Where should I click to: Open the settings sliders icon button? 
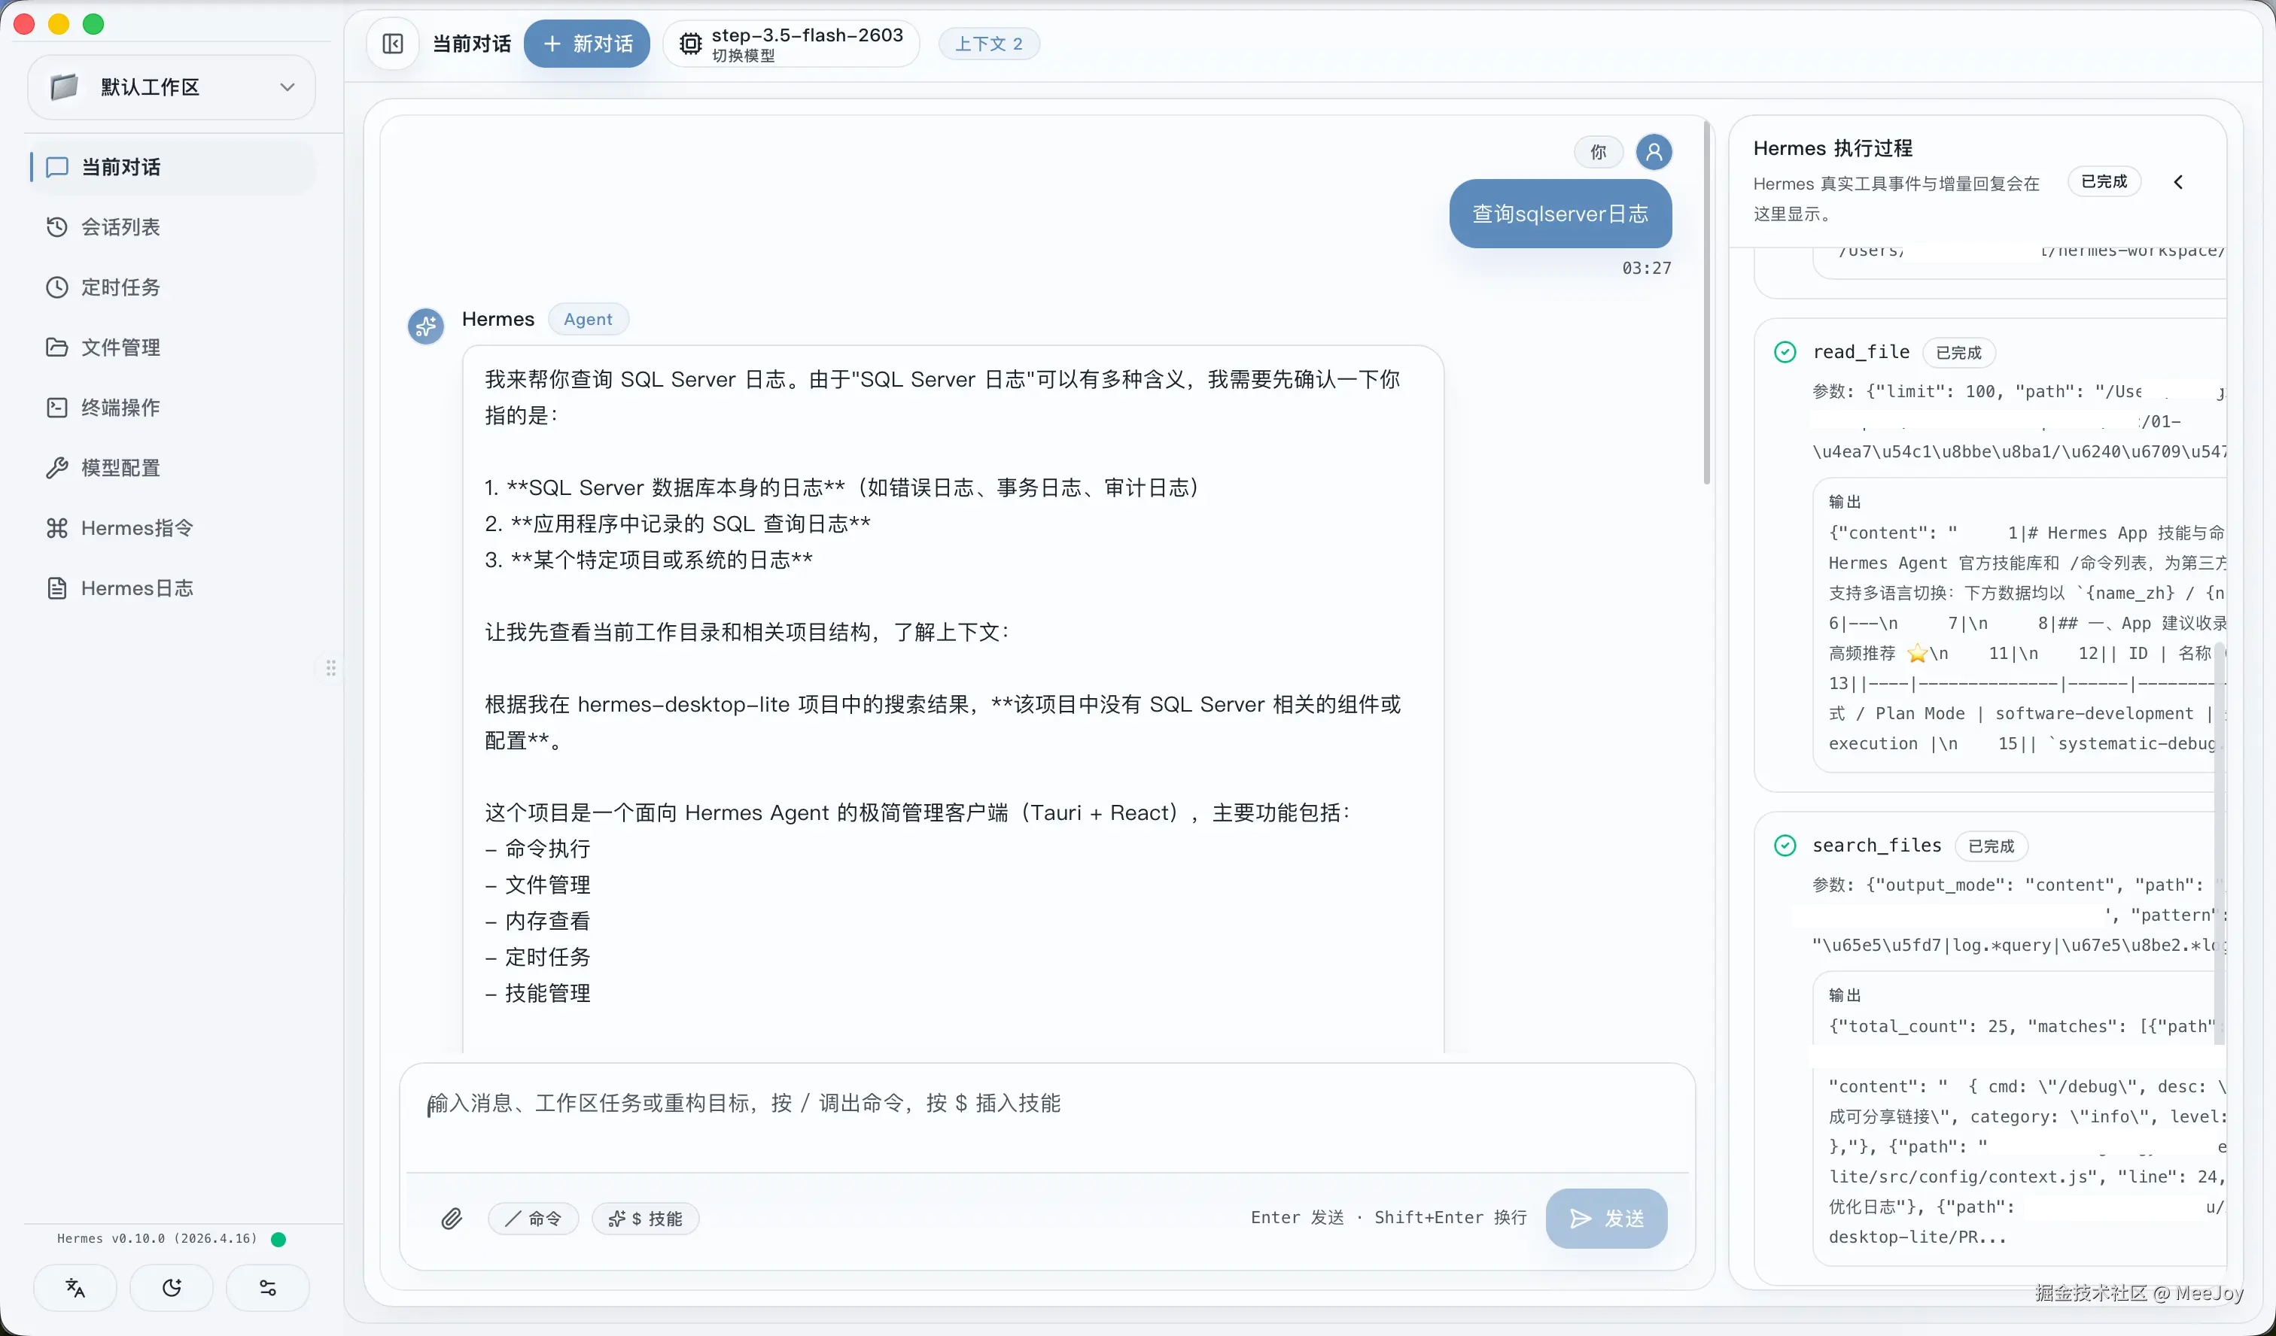pyautogui.click(x=267, y=1288)
